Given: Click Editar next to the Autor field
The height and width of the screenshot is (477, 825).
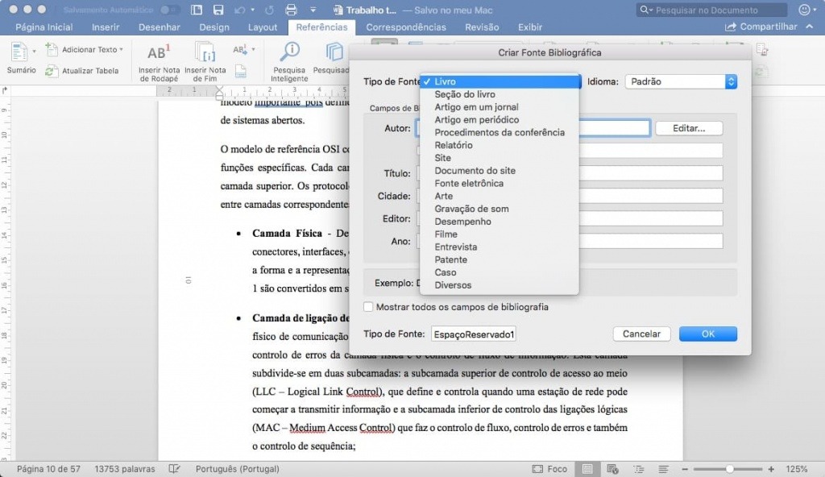Looking at the screenshot, I should tap(688, 127).
